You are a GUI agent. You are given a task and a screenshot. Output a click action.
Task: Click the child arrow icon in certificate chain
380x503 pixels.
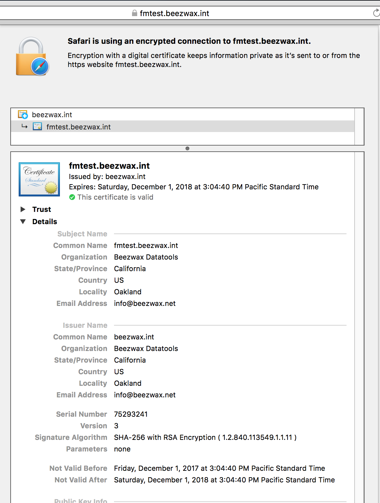(24, 127)
